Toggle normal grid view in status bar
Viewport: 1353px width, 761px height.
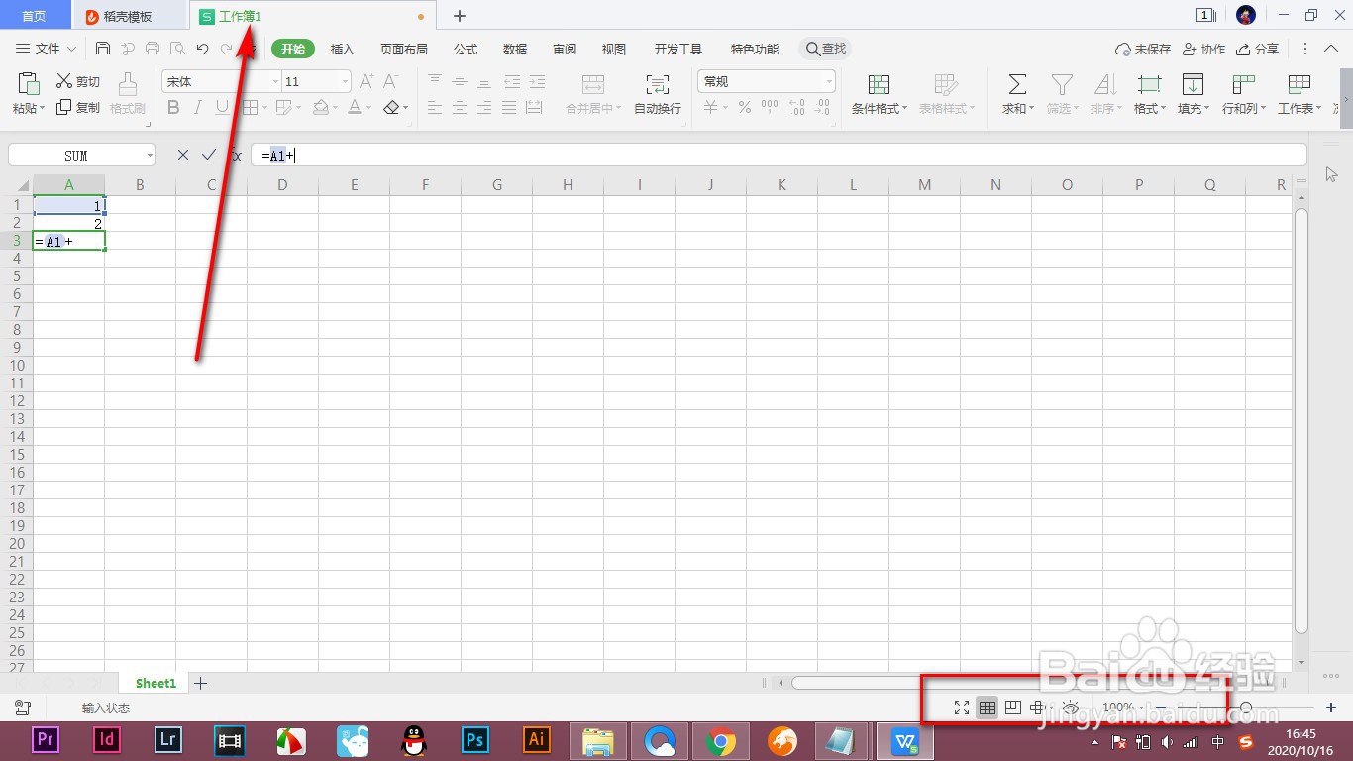[987, 707]
